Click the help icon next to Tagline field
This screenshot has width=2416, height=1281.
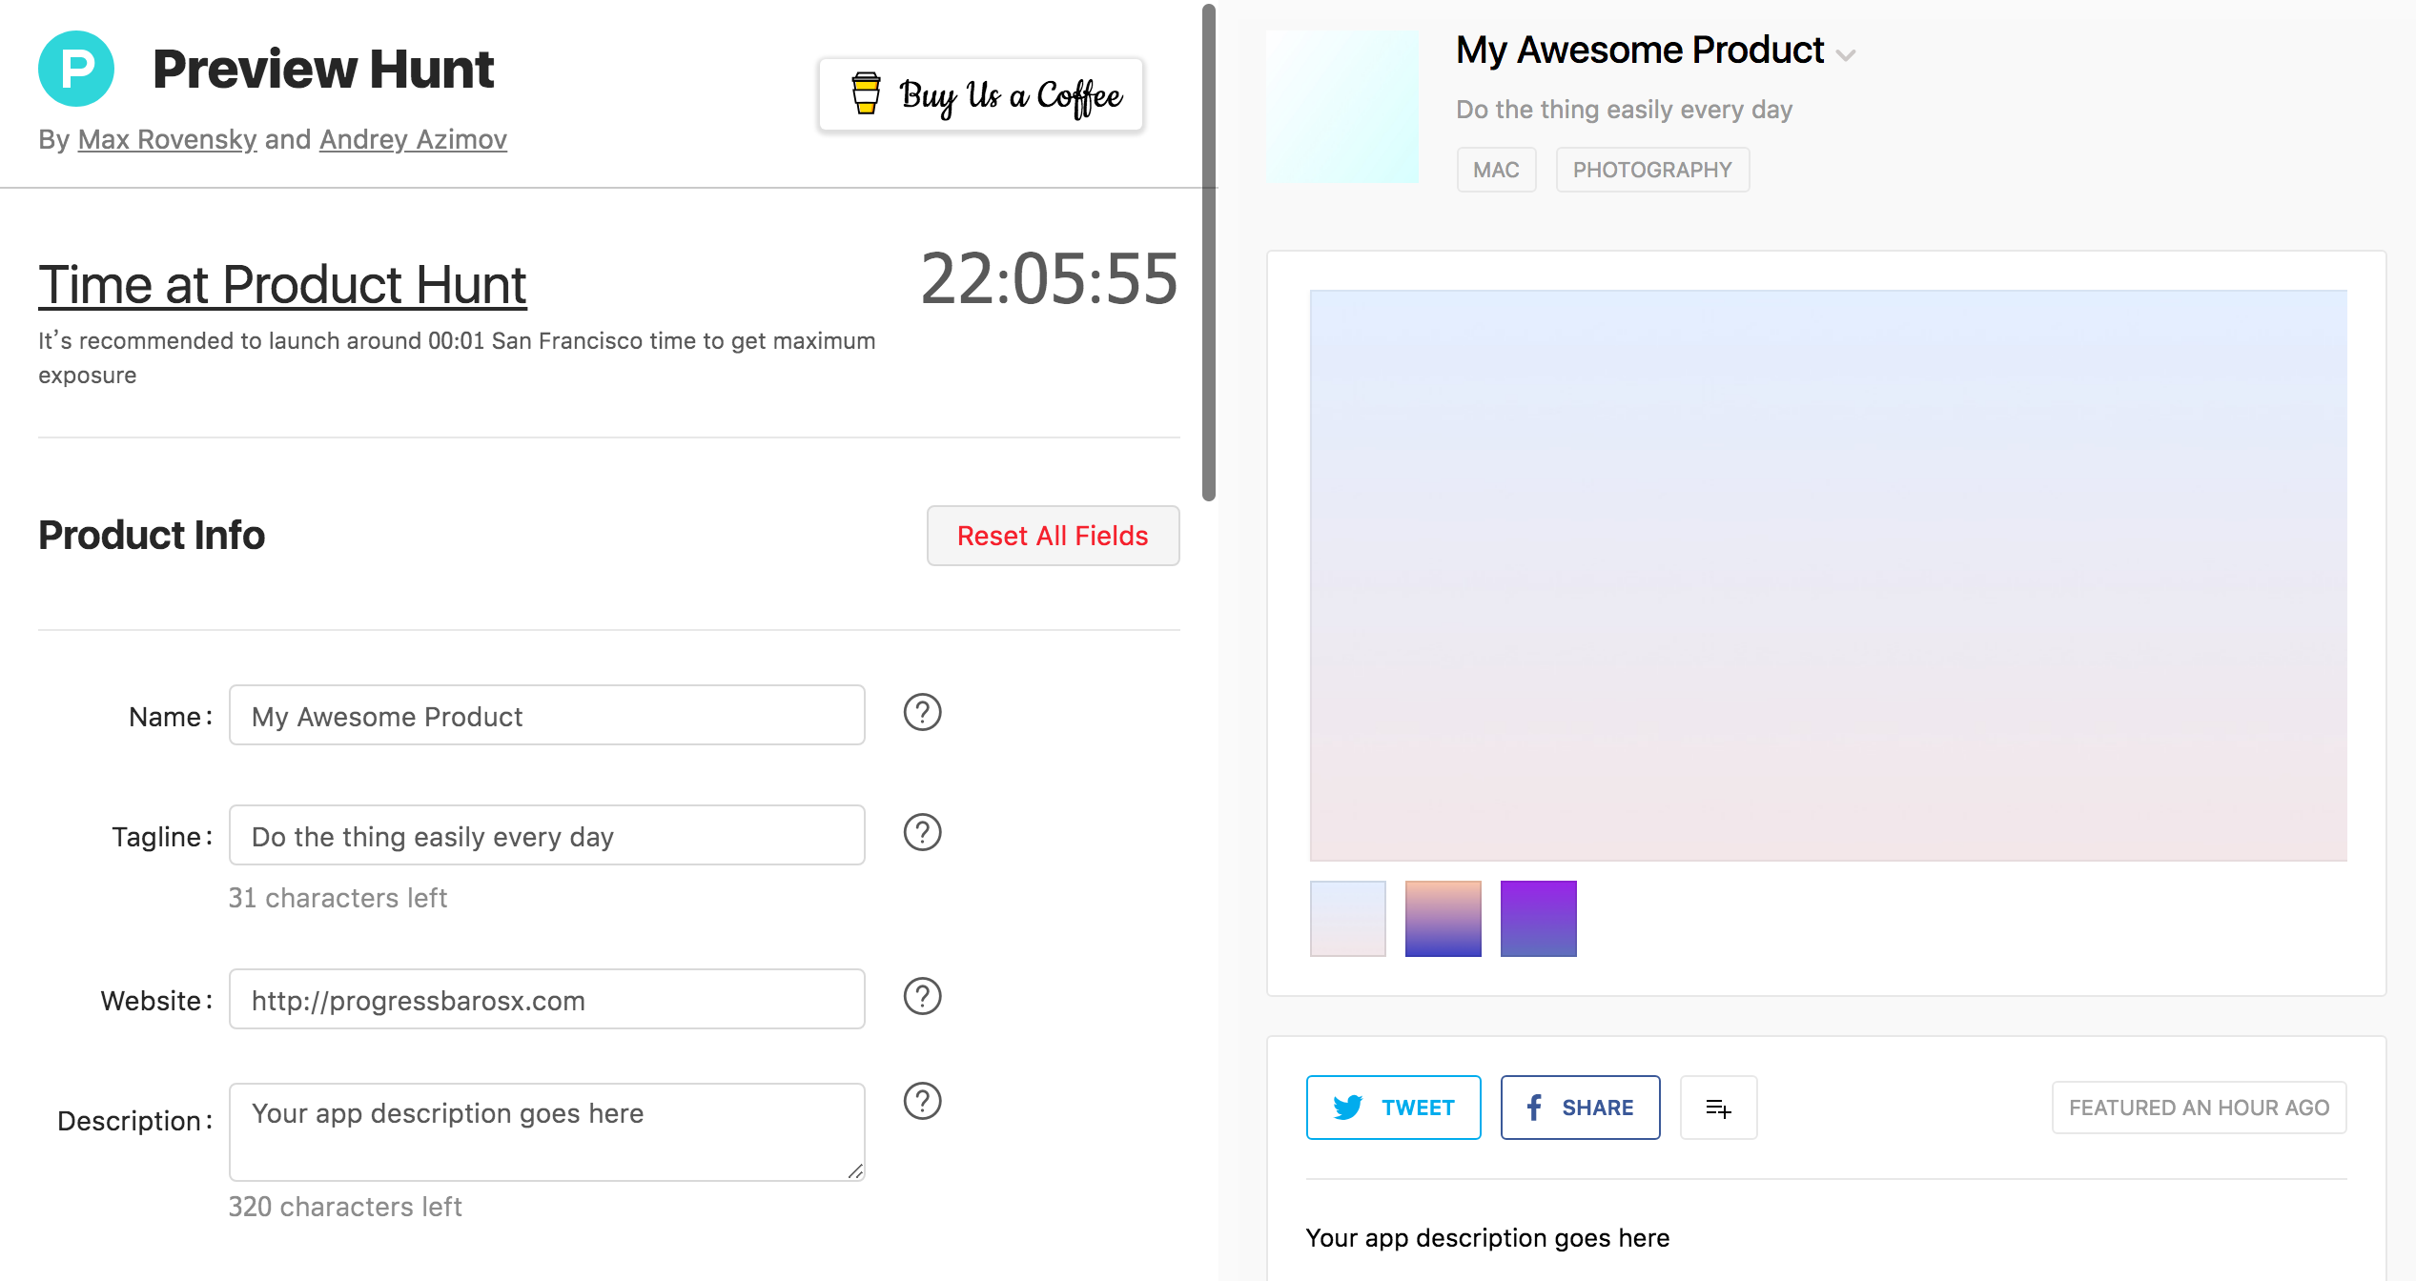[x=922, y=833]
